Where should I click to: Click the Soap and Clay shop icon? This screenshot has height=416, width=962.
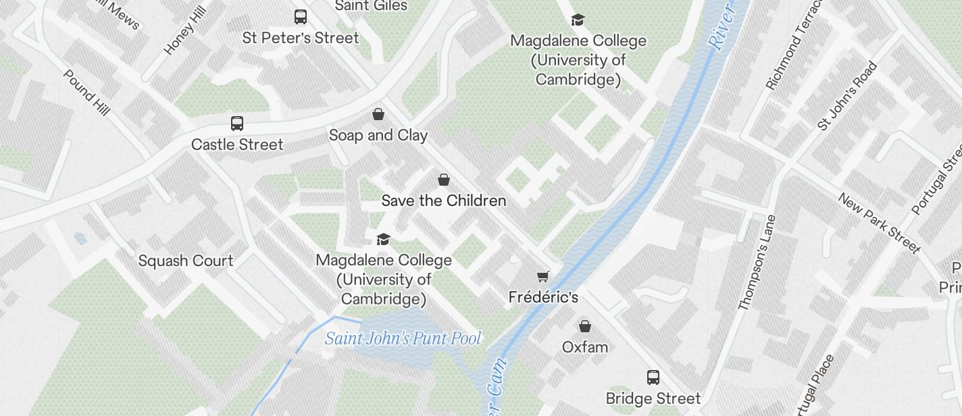[378, 114]
